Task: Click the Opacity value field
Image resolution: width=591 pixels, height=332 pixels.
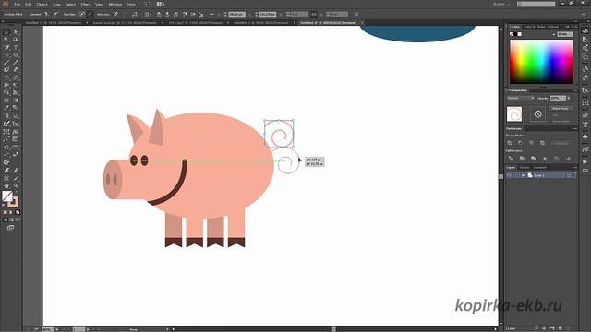Action: click(x=558, y=99)
